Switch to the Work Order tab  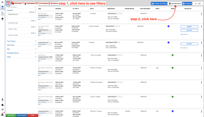point(17,4)
